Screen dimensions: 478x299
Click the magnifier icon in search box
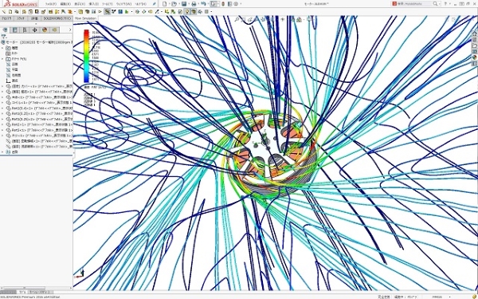pyautogui.click(x=435, y=4)
